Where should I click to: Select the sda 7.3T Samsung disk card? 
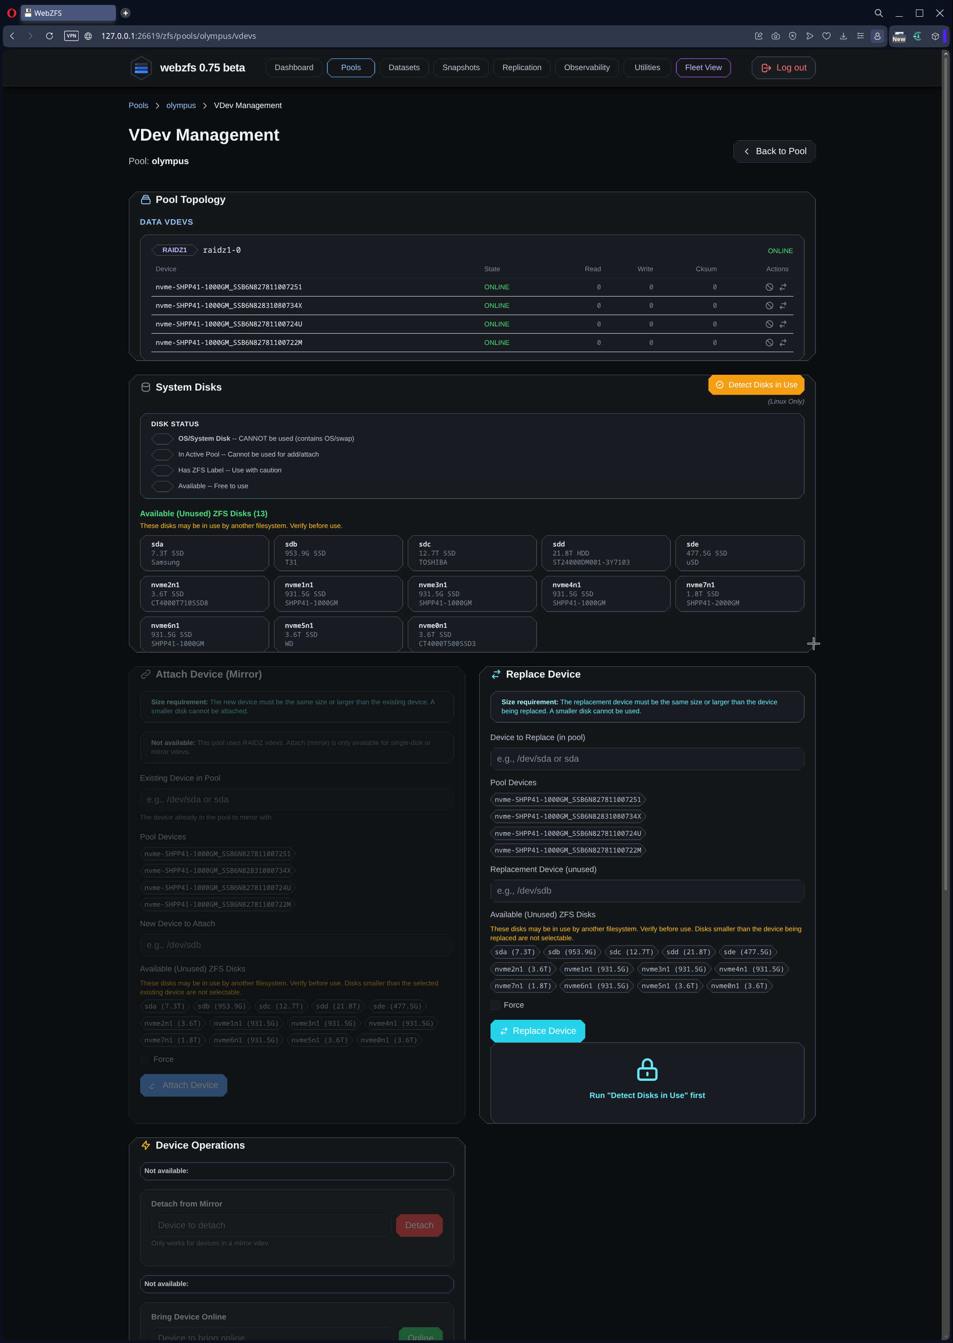(204, 553)
